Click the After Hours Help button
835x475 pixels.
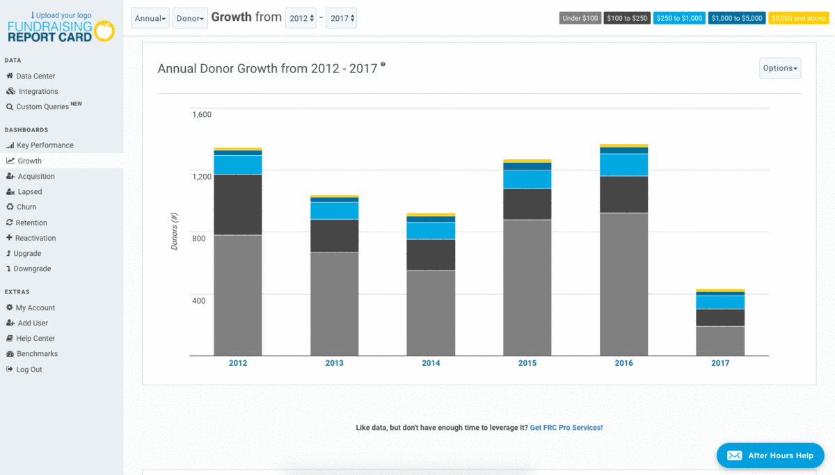pos(770,456)
